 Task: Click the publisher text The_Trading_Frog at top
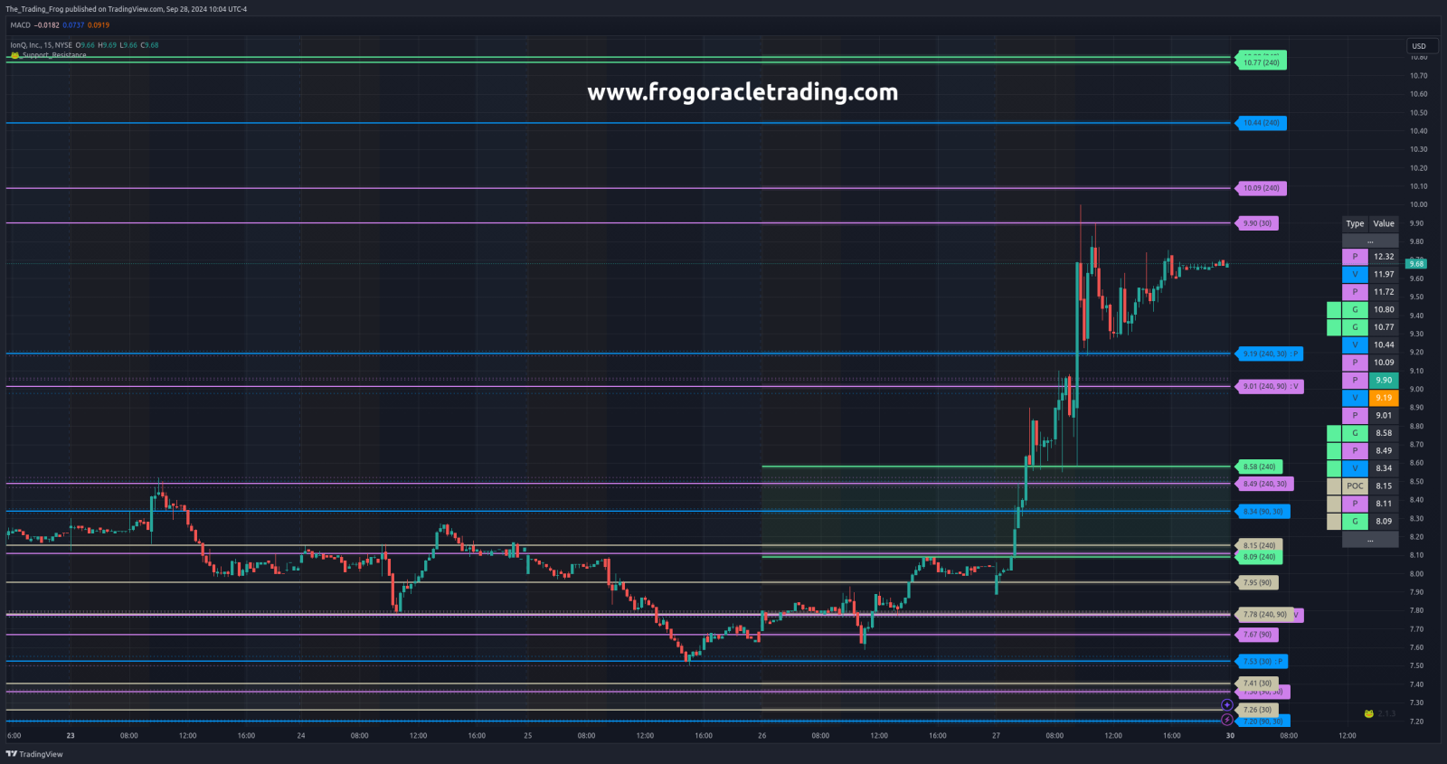33,9
